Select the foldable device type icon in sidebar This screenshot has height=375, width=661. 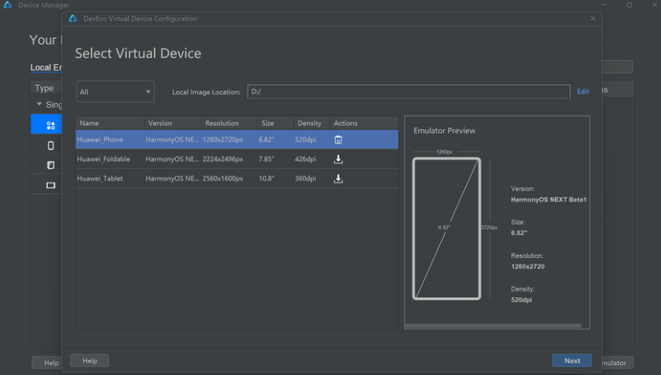pos(51,165)
